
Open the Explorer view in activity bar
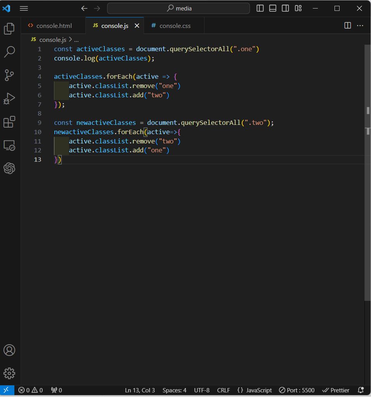(x=9, y=29)
